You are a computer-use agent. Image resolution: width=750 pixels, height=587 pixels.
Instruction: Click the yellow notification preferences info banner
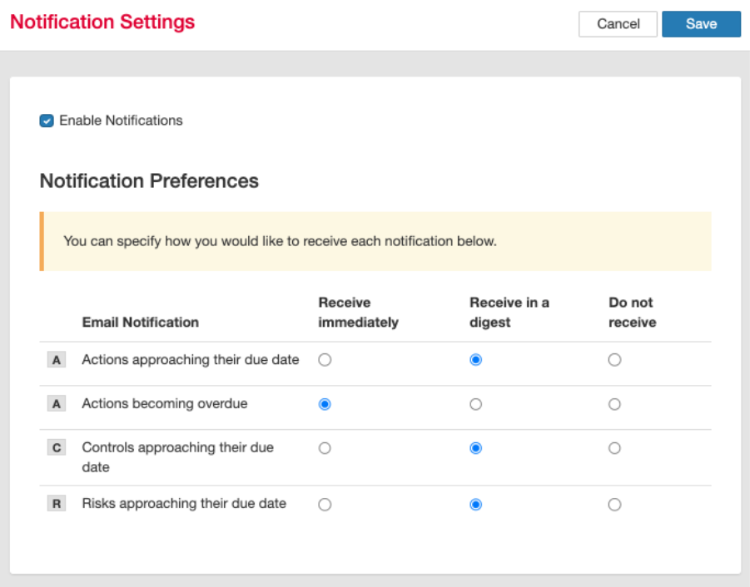(375, 241)
